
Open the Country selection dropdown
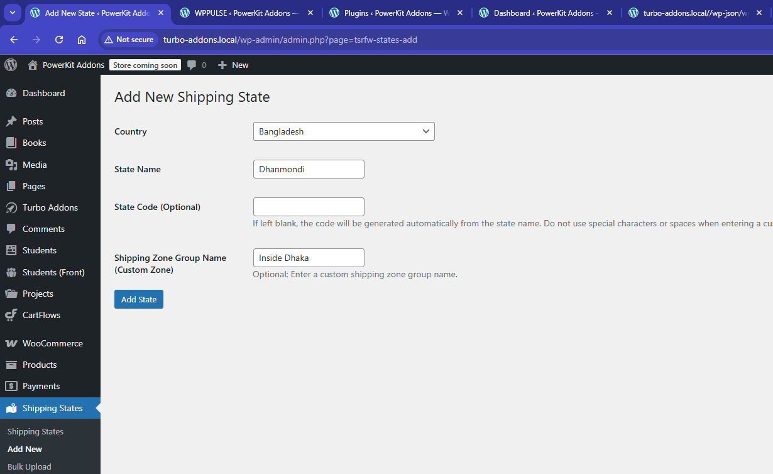click(x=343, y=131)
